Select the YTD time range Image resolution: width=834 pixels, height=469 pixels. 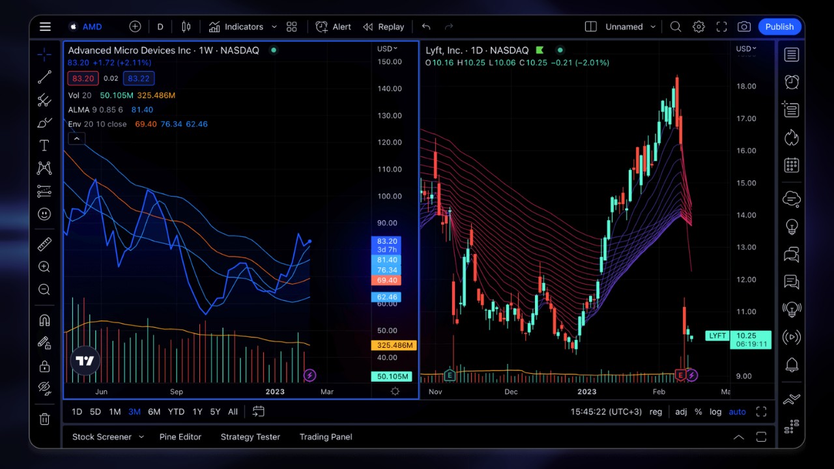coord(176,412)
